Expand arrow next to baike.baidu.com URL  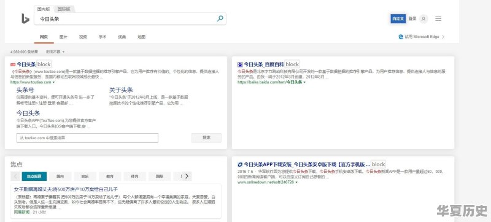point(304,82)
